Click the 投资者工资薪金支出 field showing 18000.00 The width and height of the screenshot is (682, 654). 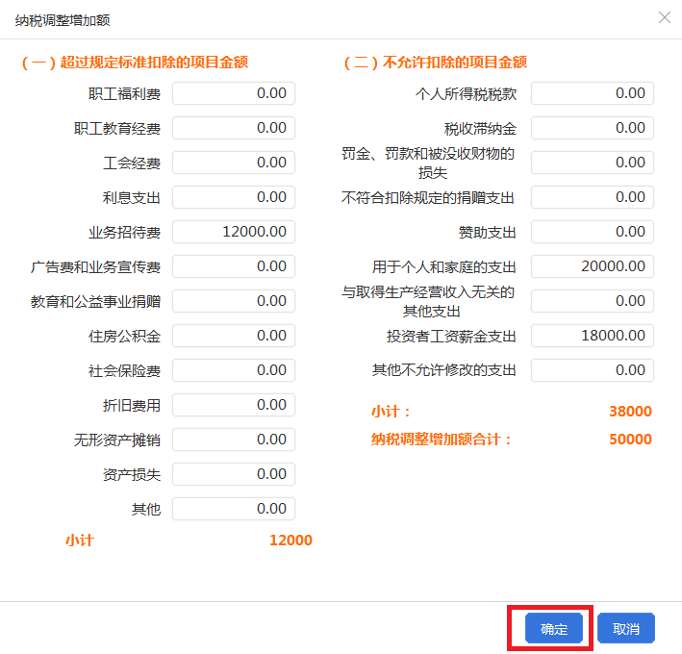coord(593,336)
